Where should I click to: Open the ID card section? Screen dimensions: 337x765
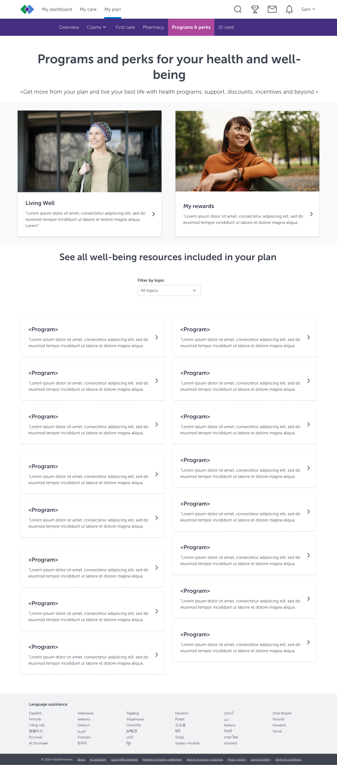pyautogui.click(x=226, y=27)
